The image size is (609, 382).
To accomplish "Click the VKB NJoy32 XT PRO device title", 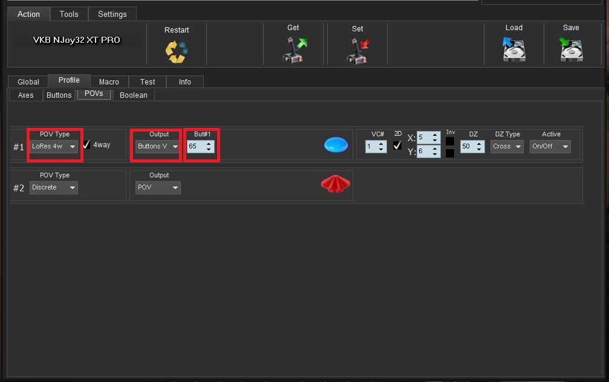I will coord(77,40).
